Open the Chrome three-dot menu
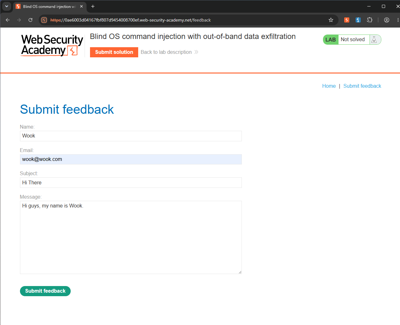 (398, 20)
